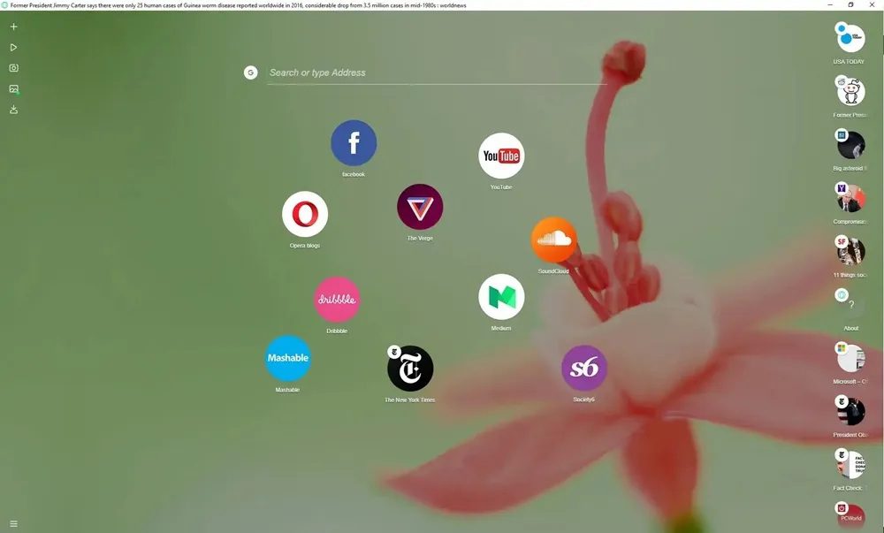Click the Medium label text
This screenshot has width=884, height=533.
[x=501, y=329]
